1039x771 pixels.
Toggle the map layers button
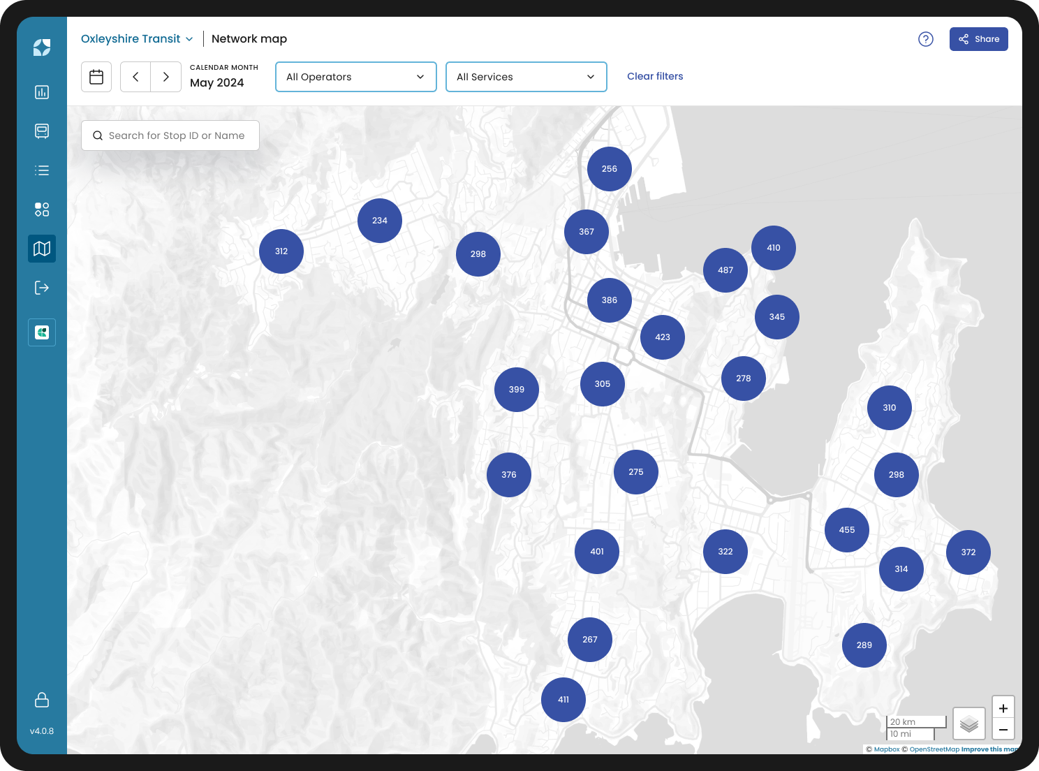coord(968,724)
